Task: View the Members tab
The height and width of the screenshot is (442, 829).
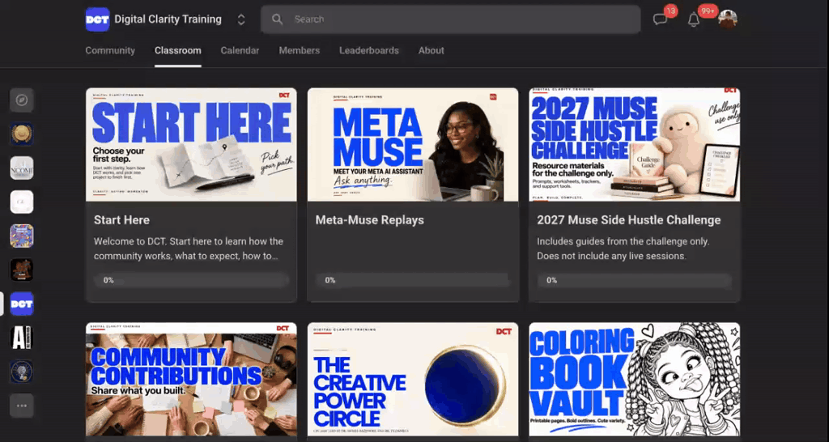Action: (300, 51)
